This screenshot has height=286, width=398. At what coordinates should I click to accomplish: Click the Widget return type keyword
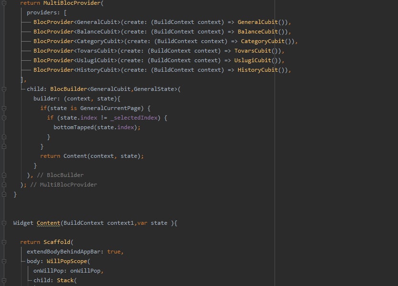[23, 223]
